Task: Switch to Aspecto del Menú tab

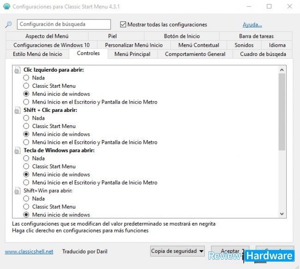Action: pos(47,36)
